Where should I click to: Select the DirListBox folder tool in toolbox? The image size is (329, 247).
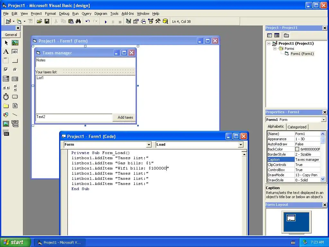point(6,105)
